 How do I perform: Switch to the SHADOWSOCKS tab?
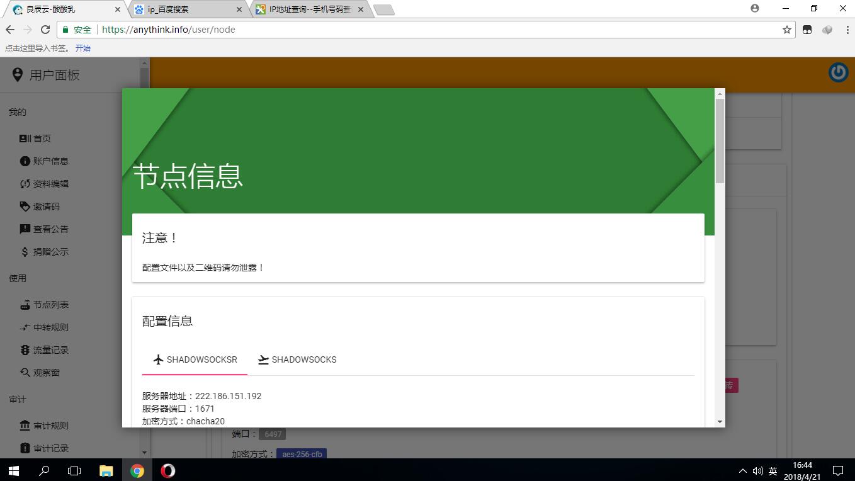click(297, 359)
